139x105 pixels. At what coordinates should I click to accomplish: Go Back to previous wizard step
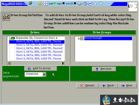108,86
